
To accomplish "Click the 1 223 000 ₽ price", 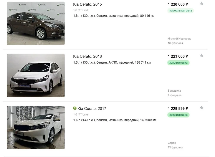I will click(178, 56).
